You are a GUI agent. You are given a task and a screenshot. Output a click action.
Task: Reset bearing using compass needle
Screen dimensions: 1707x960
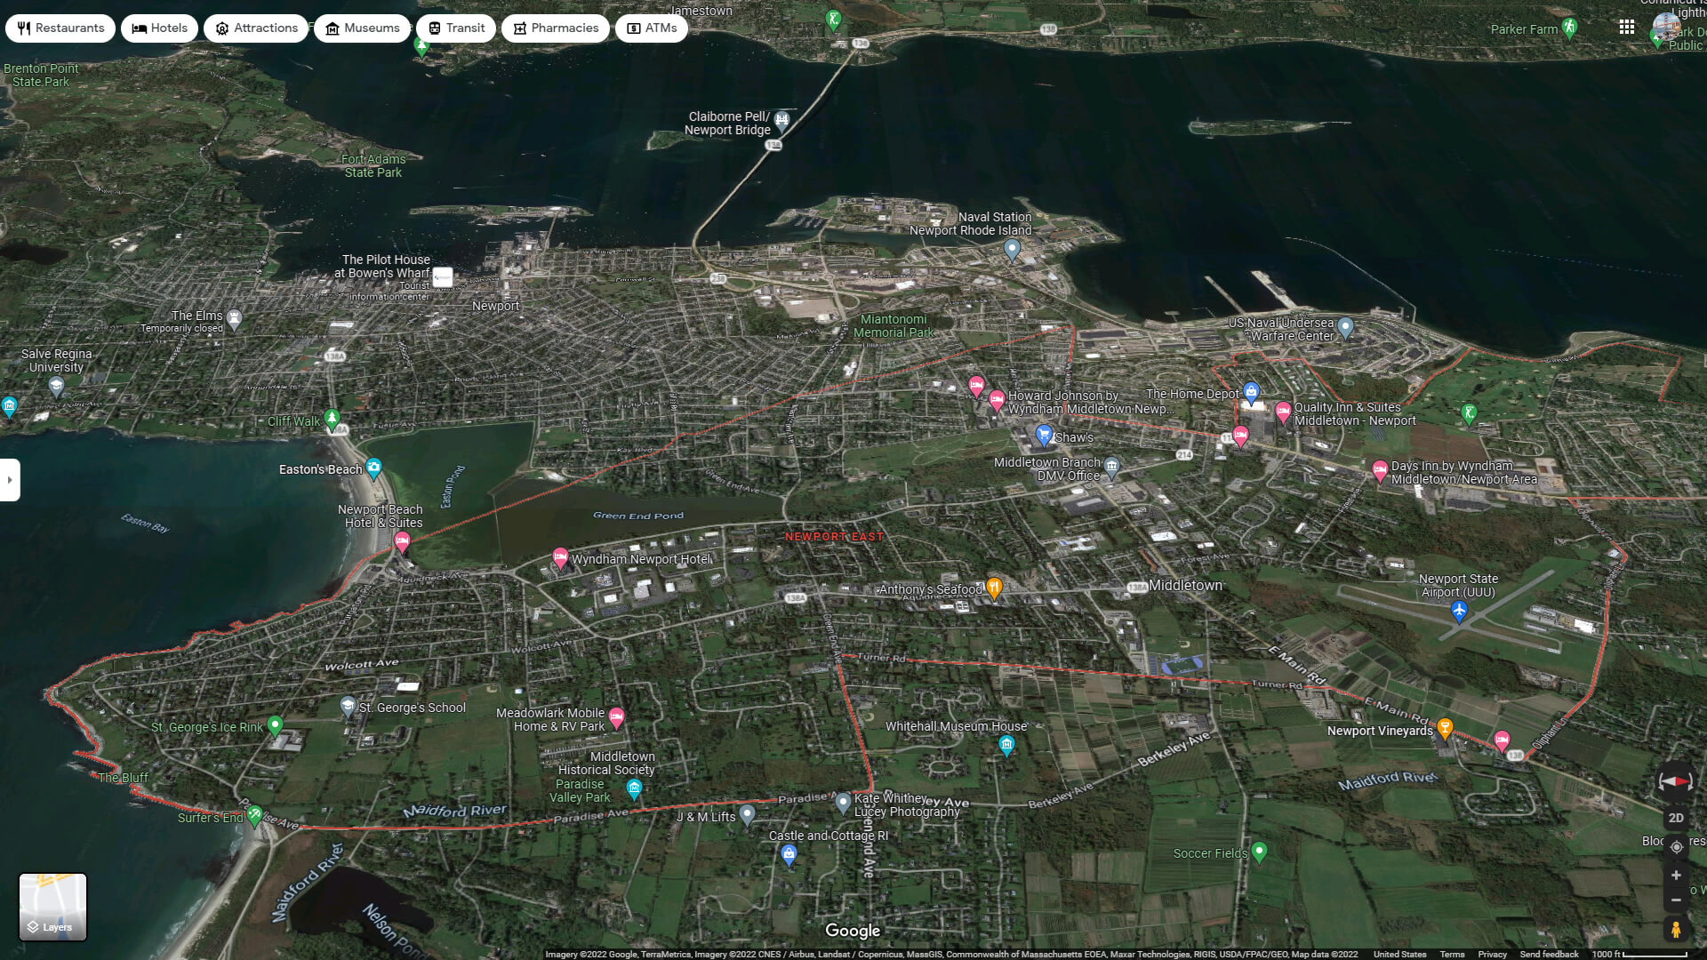point(1675,781)
